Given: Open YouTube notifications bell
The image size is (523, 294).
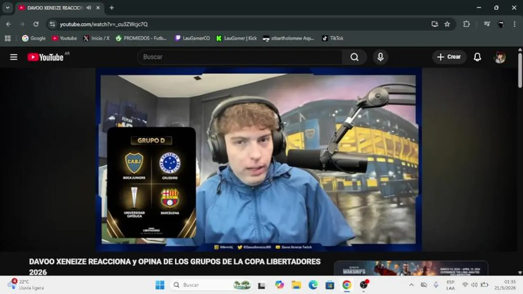Looking at the screenshot, I should coord(477,57).
